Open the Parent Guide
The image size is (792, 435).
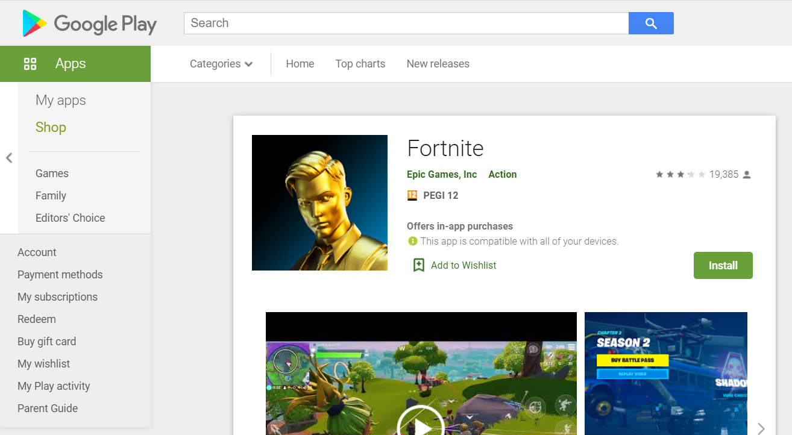tap(48, 408)
